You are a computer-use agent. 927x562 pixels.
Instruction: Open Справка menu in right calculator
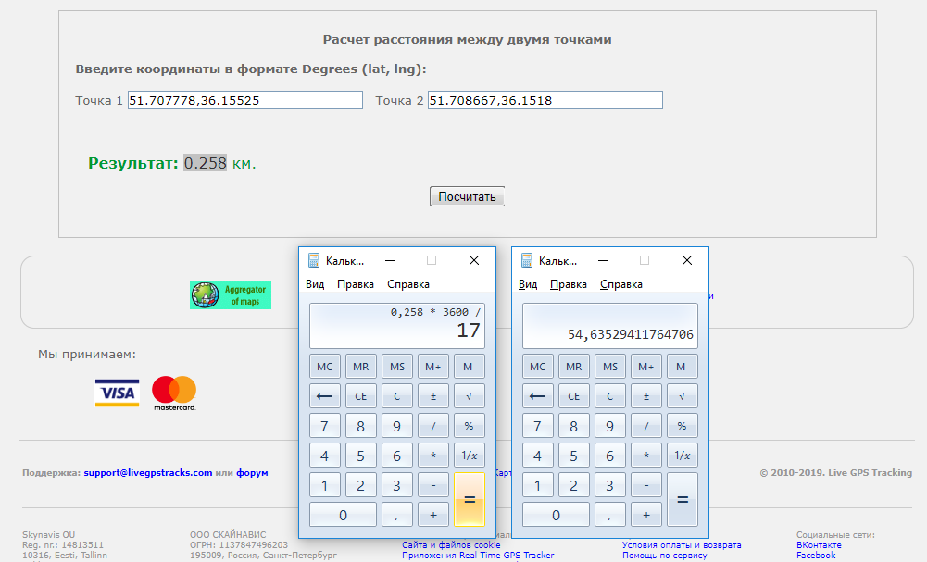(x=620, y=284)
